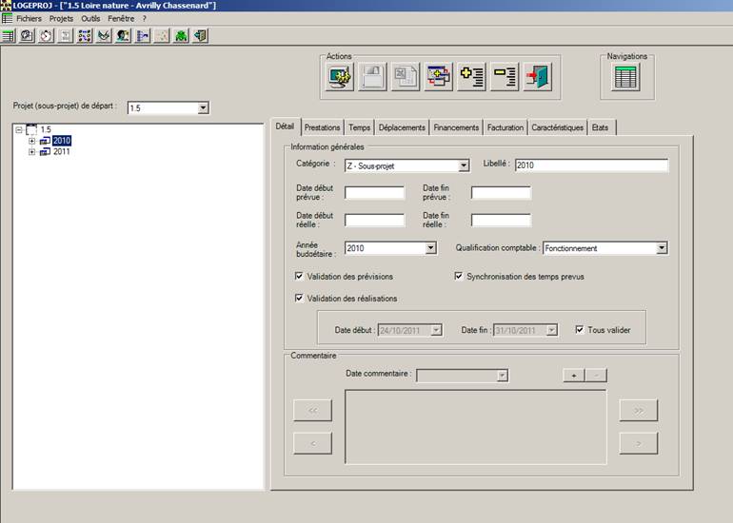The width and height of the screenshot is (733, 523).
Task: Switch to the Prestations tab
Action: click(323, 127)
